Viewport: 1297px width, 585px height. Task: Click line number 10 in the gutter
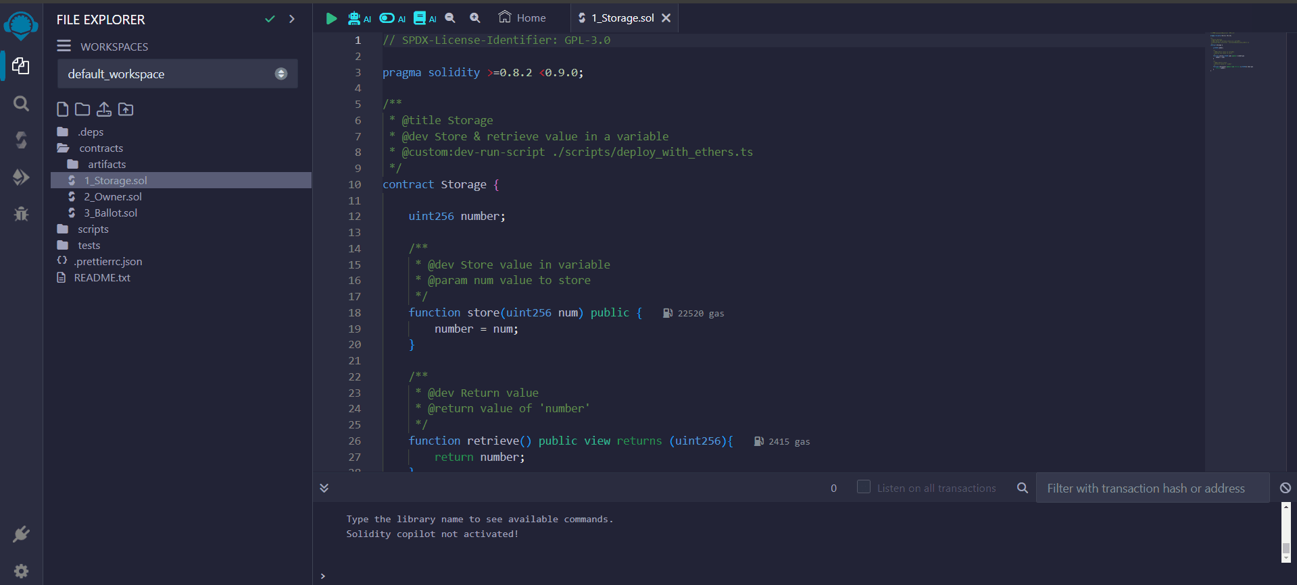pos(355,184)
